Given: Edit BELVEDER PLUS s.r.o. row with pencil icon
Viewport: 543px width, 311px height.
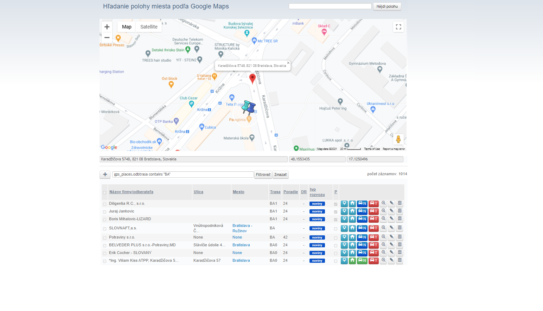Looking at the screenshot, I should [391, 245].
